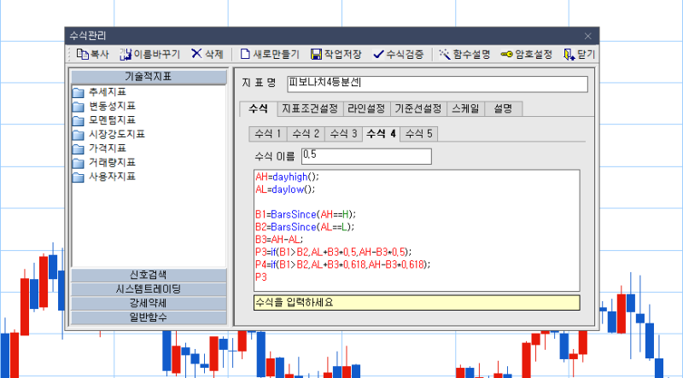
Task: Open the 스케일 tab
Action: pyautogui.click(x=465, y=108)
